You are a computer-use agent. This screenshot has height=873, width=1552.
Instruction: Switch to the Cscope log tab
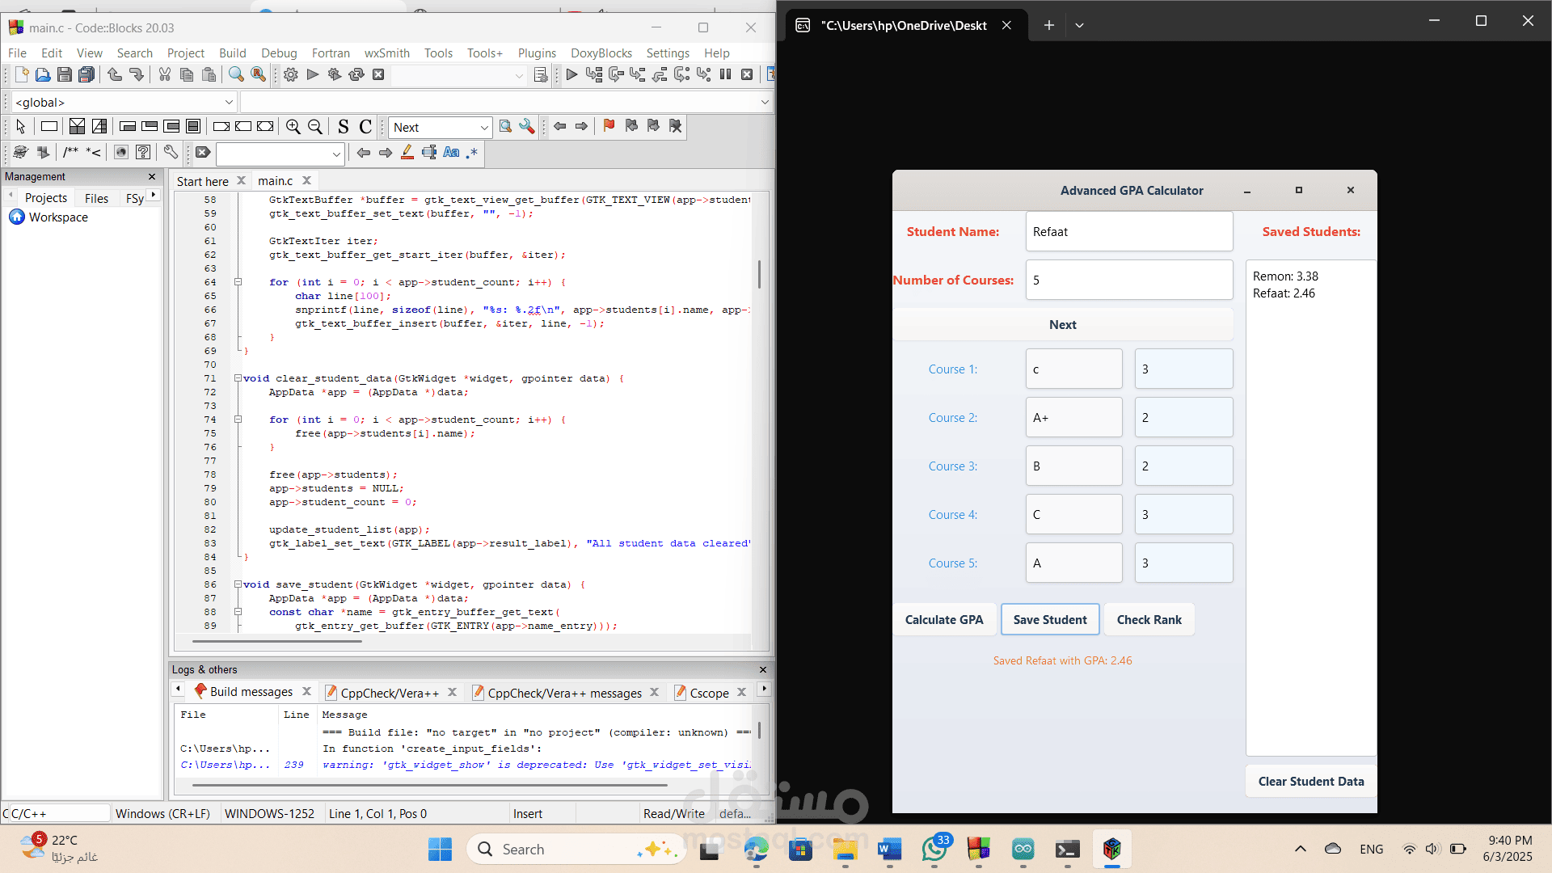pos(709,693)
